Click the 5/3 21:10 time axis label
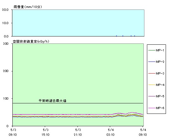The height and width of the screenshot is (137, 172). tap(78, 132)
